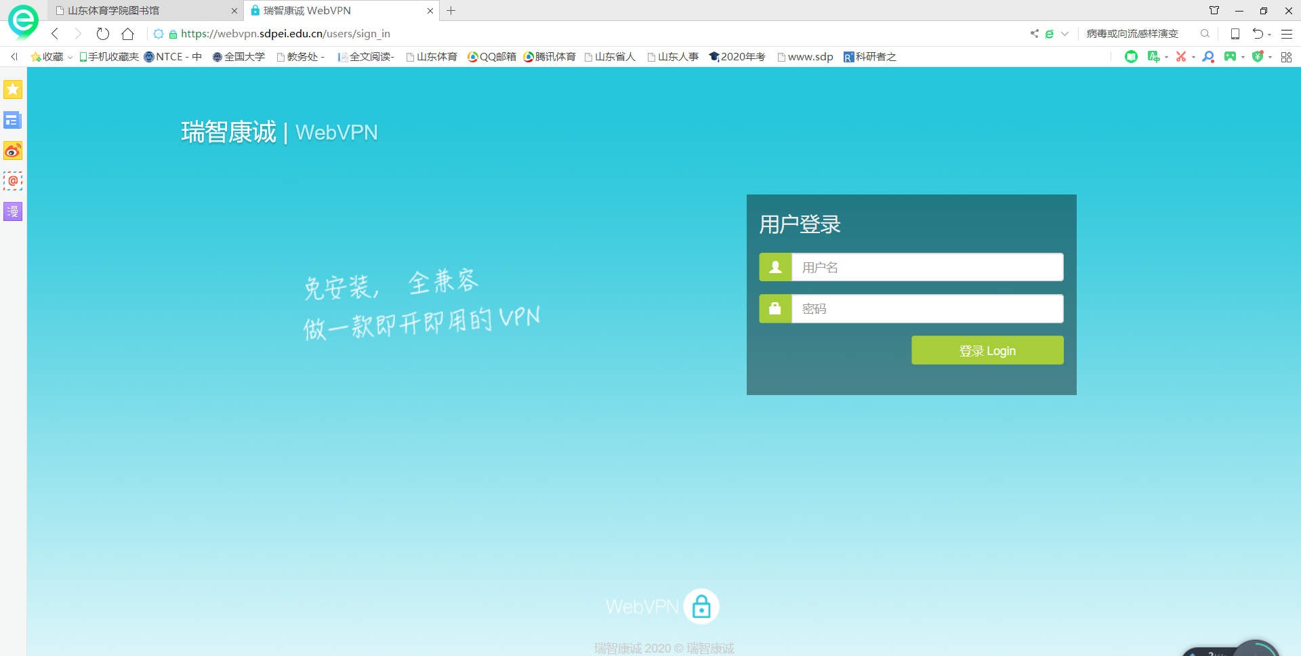Open the 收藏 favorites bookmark menu
Image resolution: width=1301 pixels, height=656 pixels.
[51, 57]
